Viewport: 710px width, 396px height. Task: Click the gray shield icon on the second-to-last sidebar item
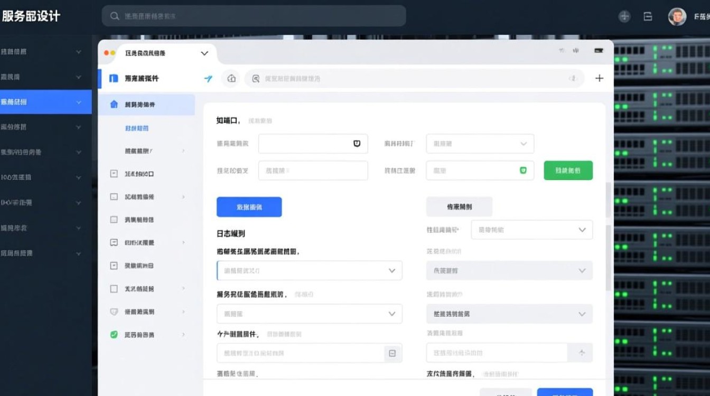coord(114,312)
